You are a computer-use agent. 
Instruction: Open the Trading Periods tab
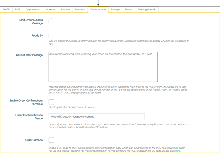(147, 10)
